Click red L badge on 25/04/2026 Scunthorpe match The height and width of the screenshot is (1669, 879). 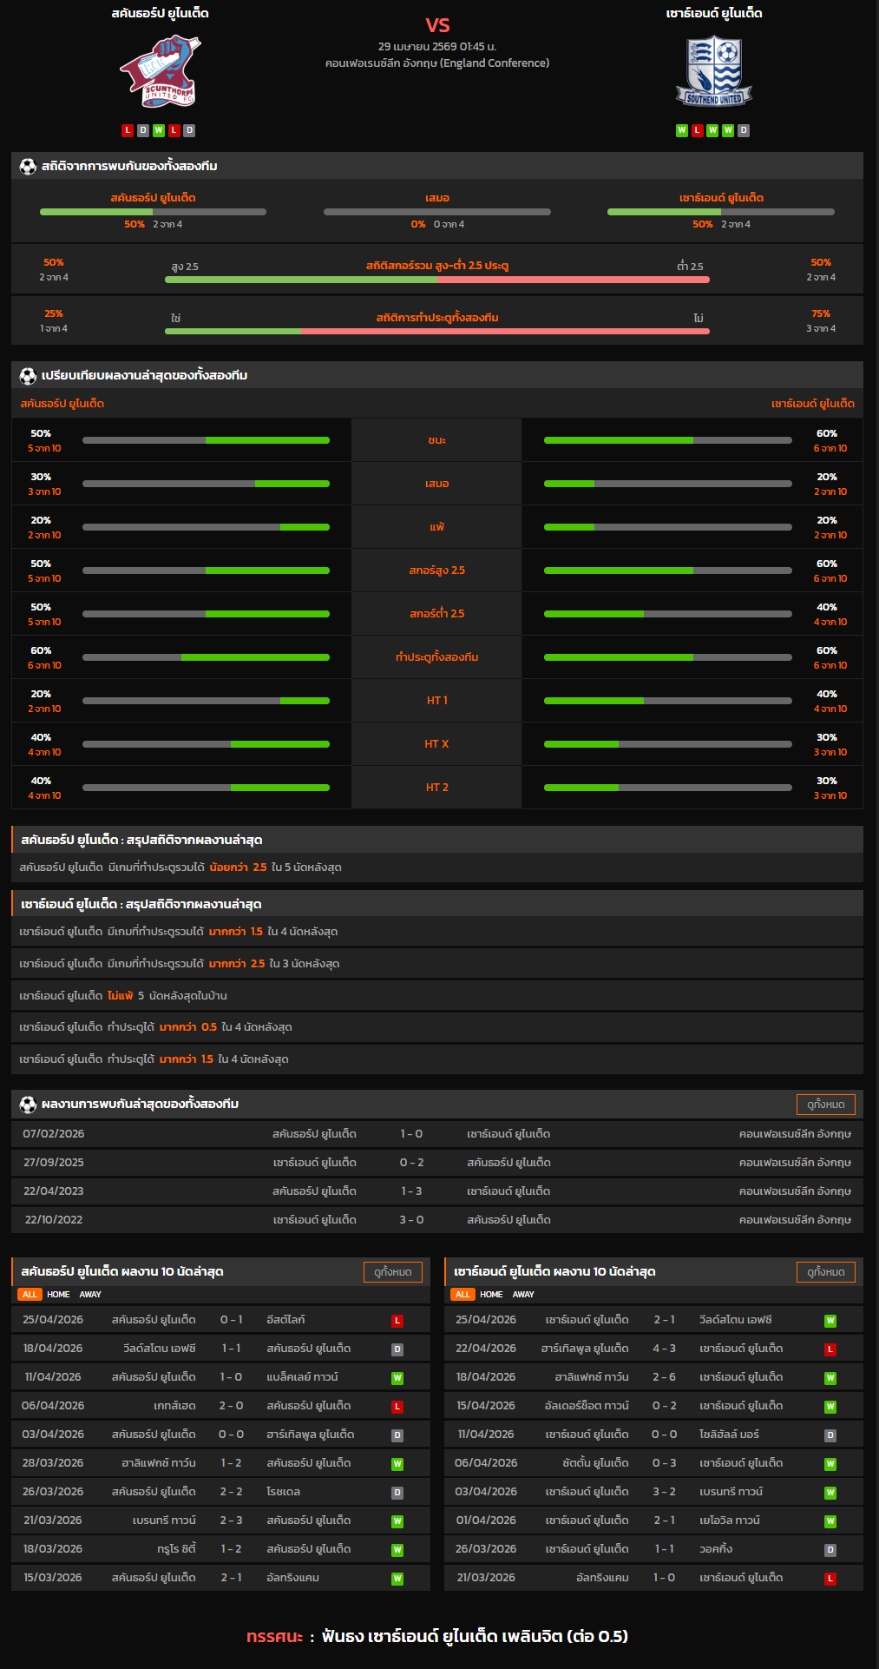(x=397, y=1321)
